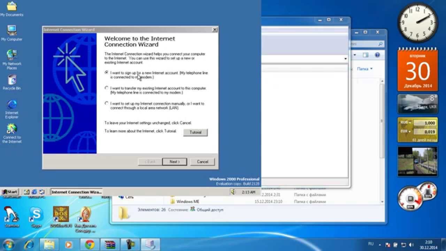446x251 pixels.
Task: Click Next in the wizard
Action: [x=175, y=162]
